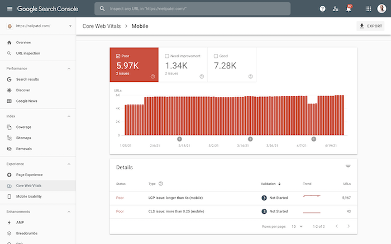Open Core Web Vitals breadcrumb link
Image resolution: width=391 pixels, height=244 pixels.
pos(102,26)
